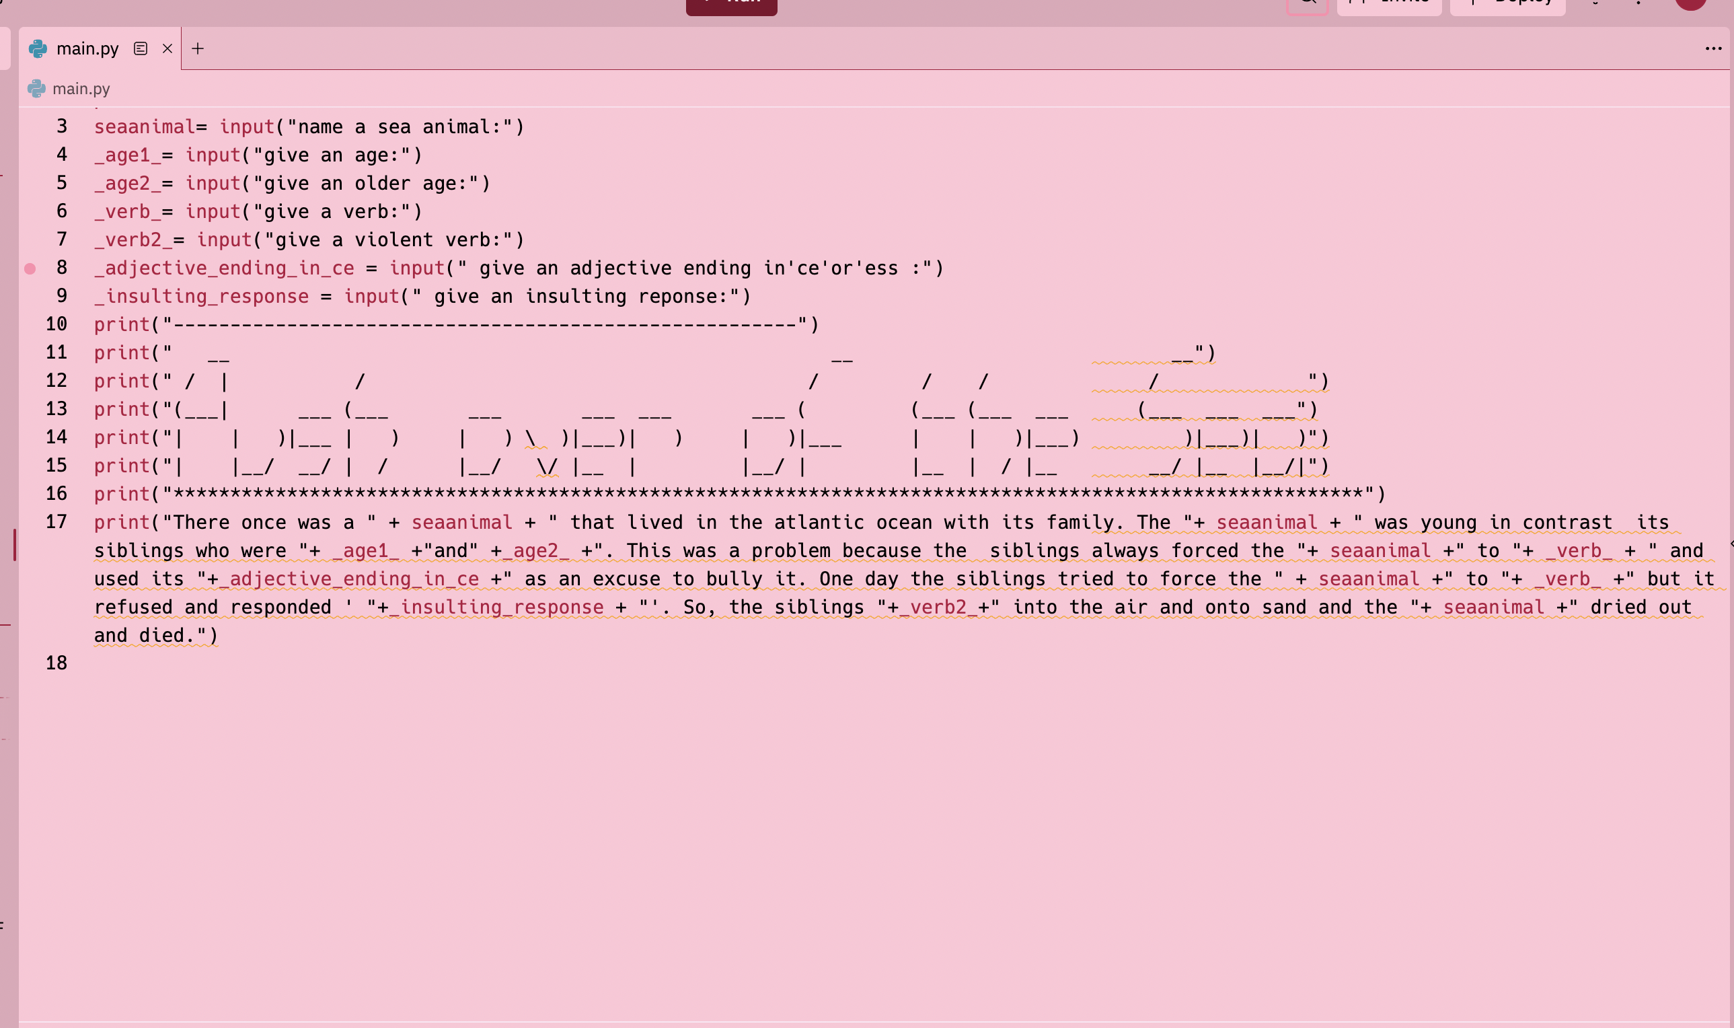The height and width of the screenshot is (1028, 1734).
Task: Click _insulting_response in the story print statement
Action: pyautogui.click(x=496, y=608)
